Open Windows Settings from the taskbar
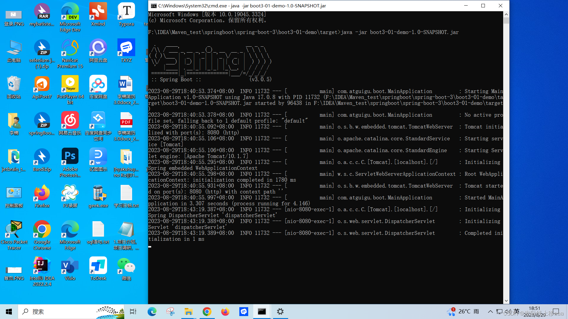Image resolution: width=568 pixels, height=319 pixels. [x=280, y=311]
